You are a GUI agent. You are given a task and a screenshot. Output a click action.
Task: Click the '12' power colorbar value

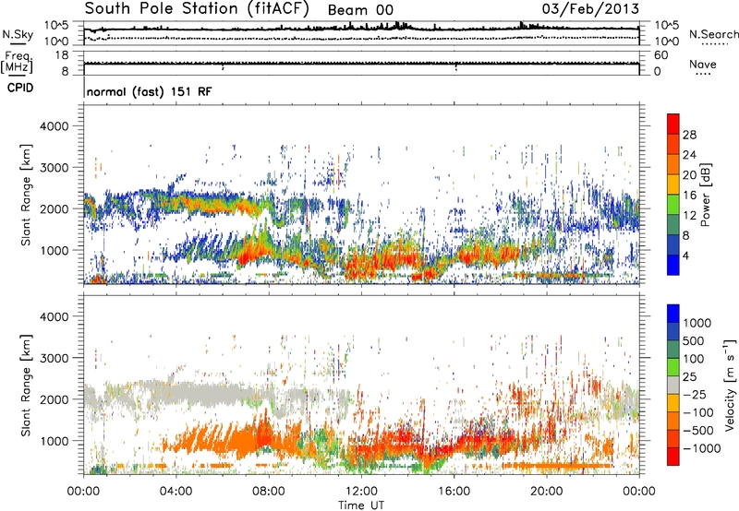point(689,216)
